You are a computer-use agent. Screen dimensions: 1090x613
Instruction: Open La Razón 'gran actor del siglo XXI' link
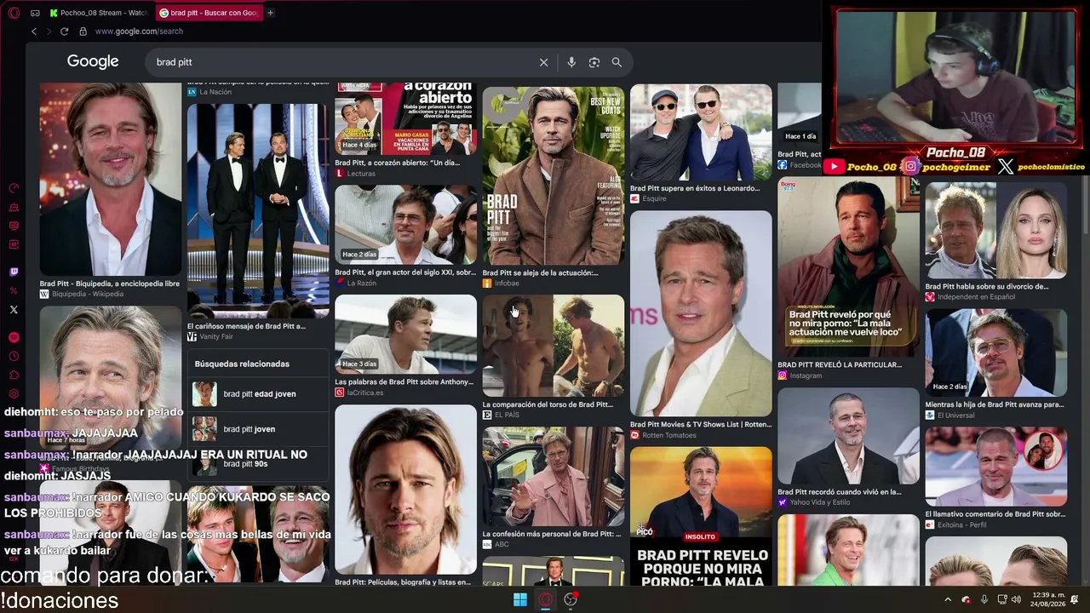tap(405, 272)
